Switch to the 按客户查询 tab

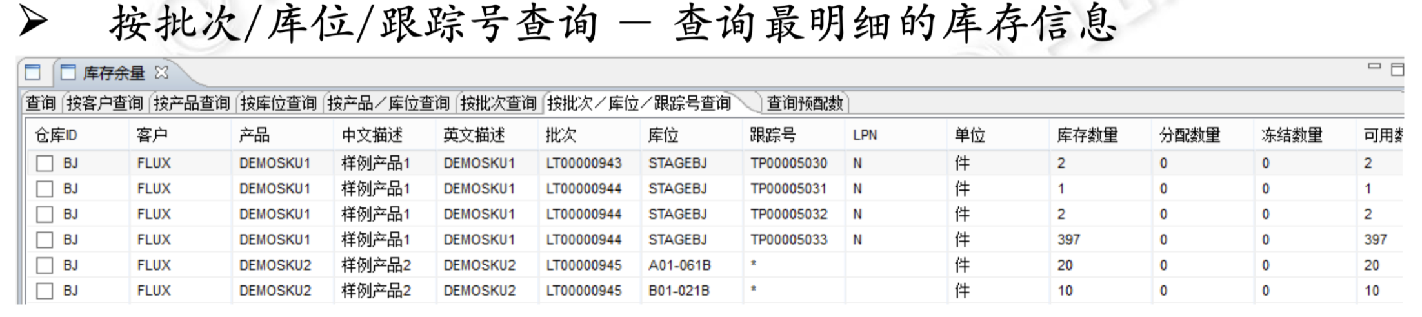(x=105, y=103)
